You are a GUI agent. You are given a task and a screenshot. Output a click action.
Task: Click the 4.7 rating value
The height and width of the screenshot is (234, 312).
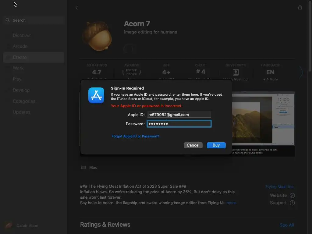pos(97,72)
